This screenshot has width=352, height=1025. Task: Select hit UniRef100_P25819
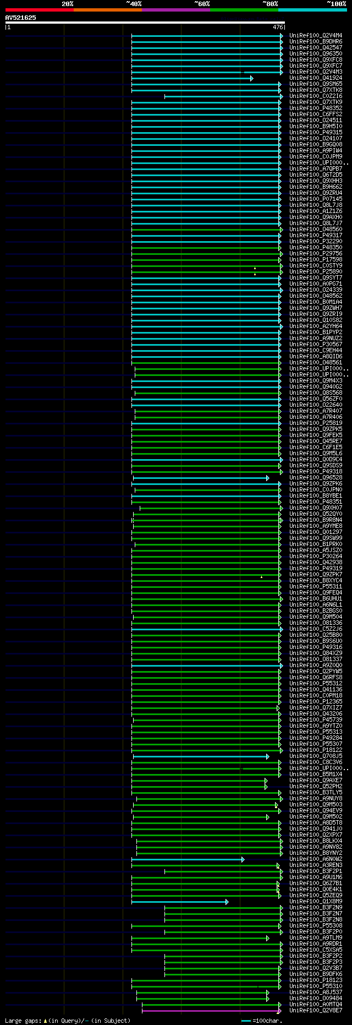click(x=316, y=423)
